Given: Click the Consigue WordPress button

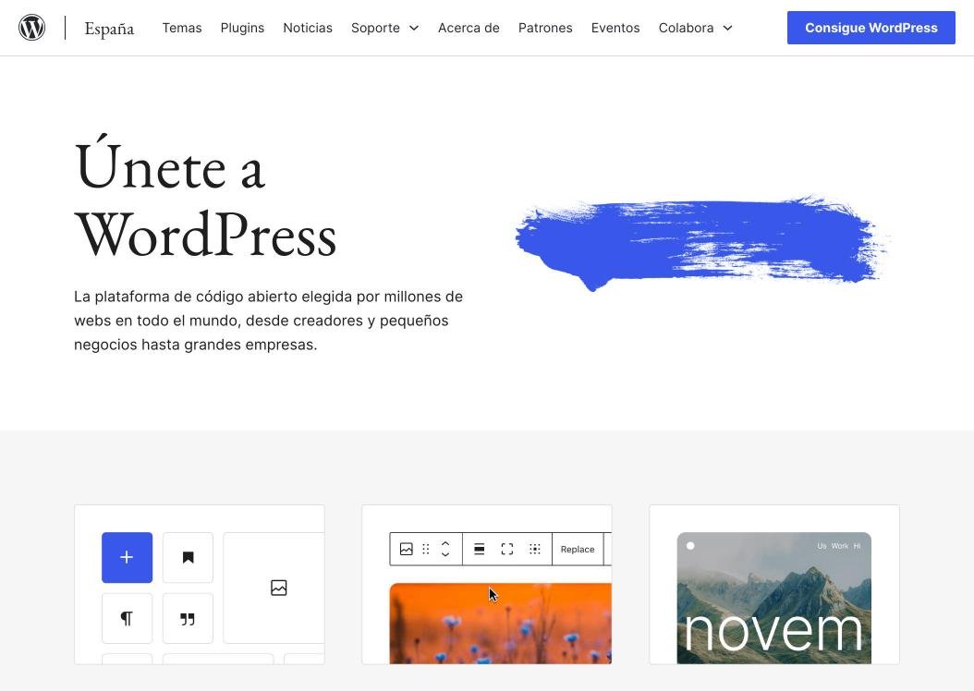Looking at the screenshot, I should (871, 28).
